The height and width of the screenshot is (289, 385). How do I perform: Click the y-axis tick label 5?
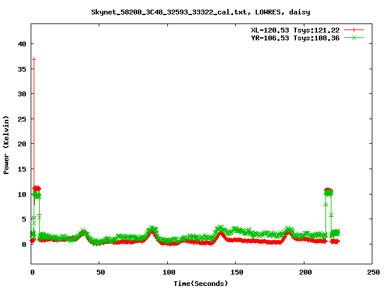tap(24, 219)
